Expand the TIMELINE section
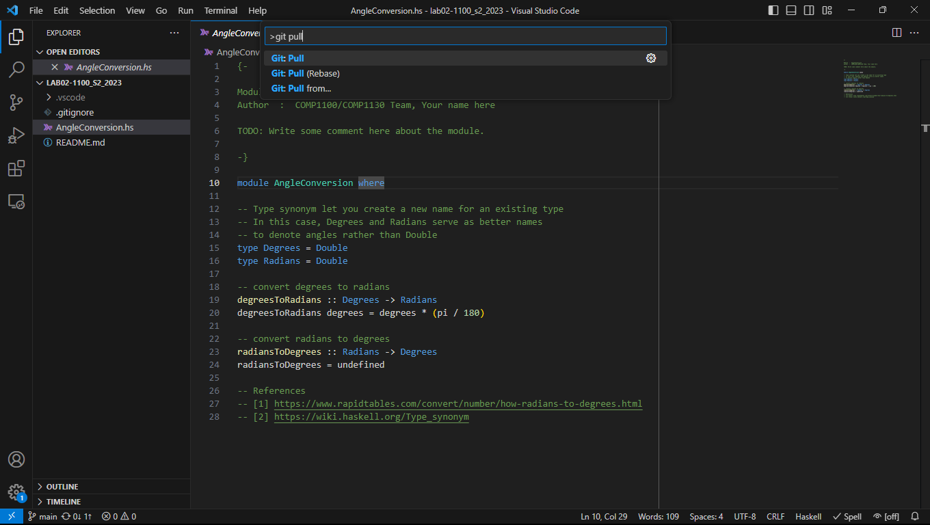 coord(111,502)
